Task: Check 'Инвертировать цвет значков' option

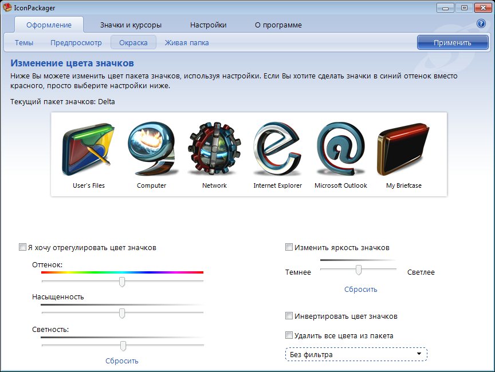Action: pos(289,316)
